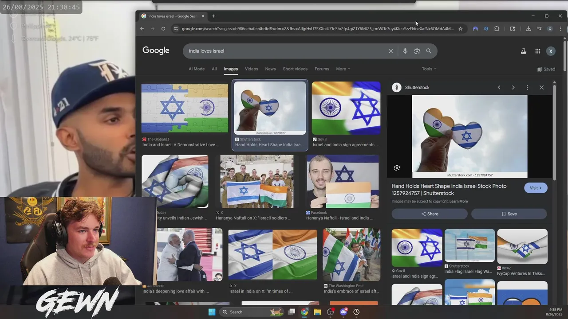Save the image with Save button

pyautogui.click(x=509, y=214)
